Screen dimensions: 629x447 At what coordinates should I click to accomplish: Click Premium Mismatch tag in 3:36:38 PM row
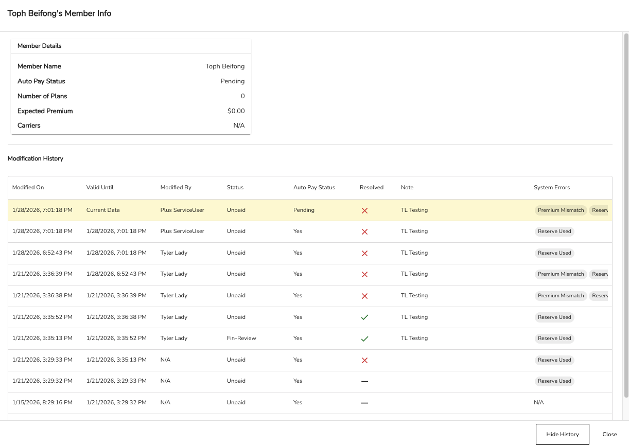pyautogui.click(x=561, y=296)
